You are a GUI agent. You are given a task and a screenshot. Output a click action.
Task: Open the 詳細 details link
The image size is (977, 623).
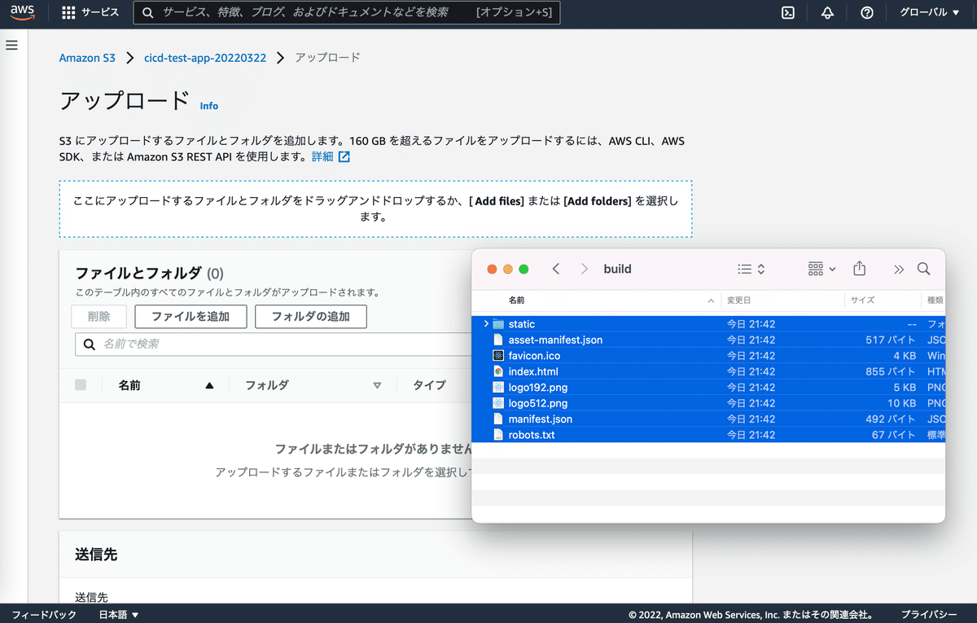click(x=322, y=156)
